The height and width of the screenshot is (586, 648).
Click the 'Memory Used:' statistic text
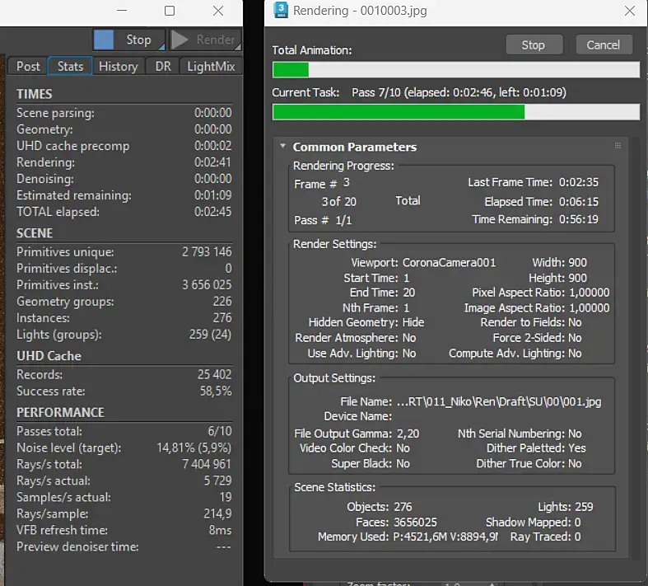coord(408,537)
